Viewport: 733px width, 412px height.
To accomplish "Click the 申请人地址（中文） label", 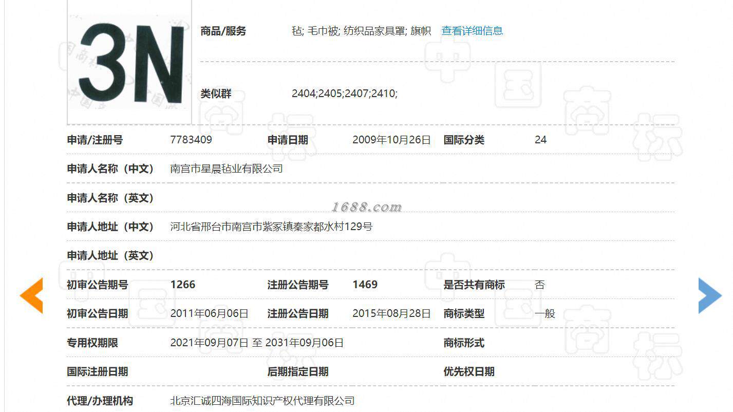I will click(x=110, y=227).
